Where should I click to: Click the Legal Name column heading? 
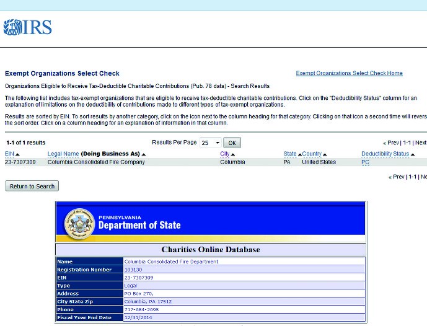click(x=63, y=154)
